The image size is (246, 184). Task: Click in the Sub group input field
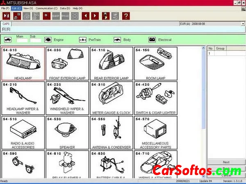[x=35, y=40]
